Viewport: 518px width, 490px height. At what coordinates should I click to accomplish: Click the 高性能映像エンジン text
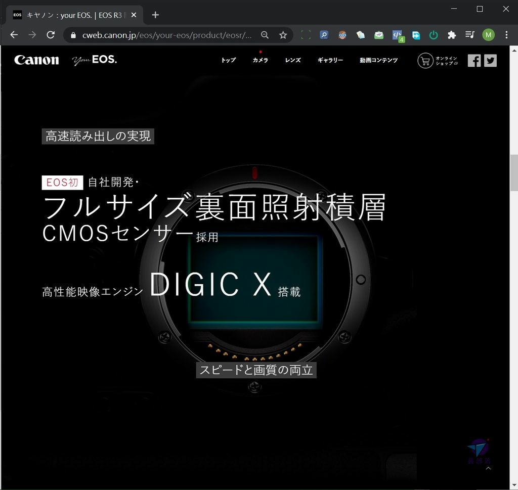pos(93,292)
